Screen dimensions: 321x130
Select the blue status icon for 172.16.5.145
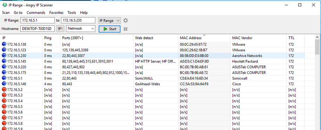[x=4, y=61]
